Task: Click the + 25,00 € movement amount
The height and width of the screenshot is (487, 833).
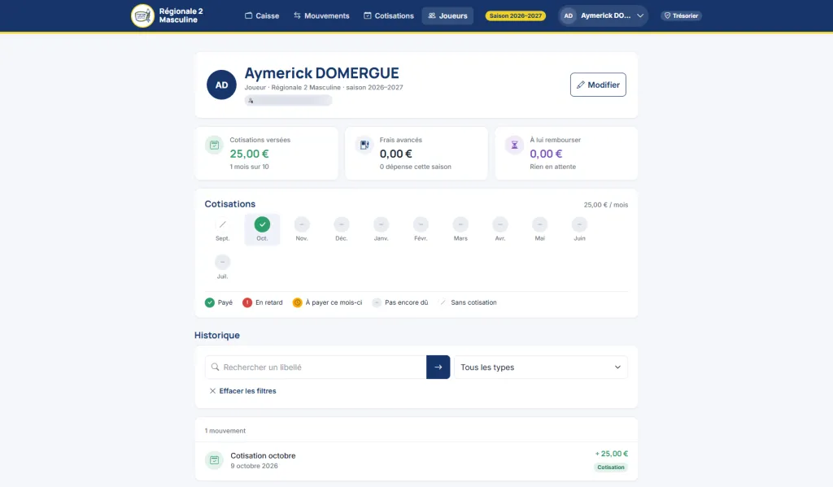Action: [612, 454]
